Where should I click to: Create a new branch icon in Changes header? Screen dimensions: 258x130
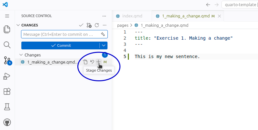click(x=89, y=25)
